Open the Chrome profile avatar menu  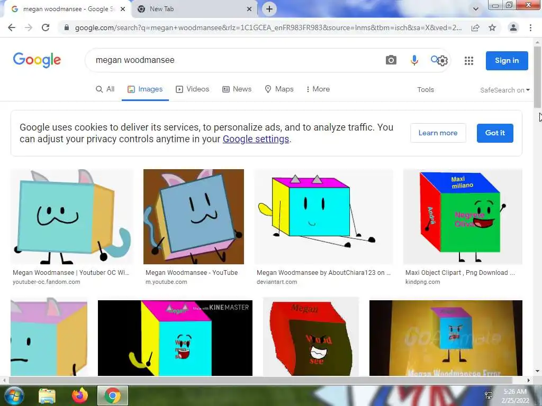coord(513,27)
